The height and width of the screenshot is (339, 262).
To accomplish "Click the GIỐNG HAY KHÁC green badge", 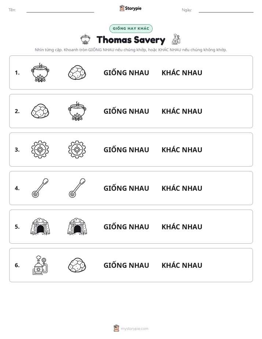I will click(x=131, y=29).
